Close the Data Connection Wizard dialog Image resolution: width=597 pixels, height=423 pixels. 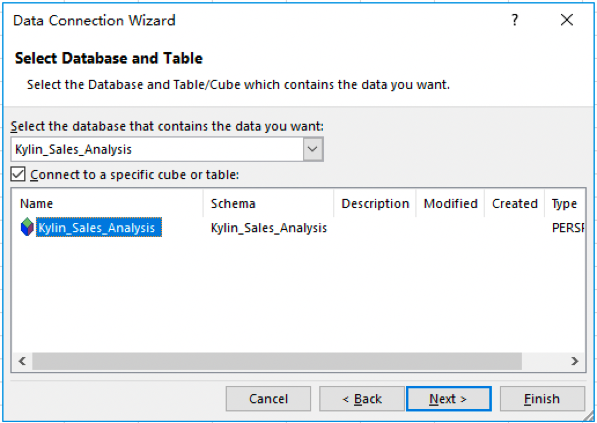point(567,21)
